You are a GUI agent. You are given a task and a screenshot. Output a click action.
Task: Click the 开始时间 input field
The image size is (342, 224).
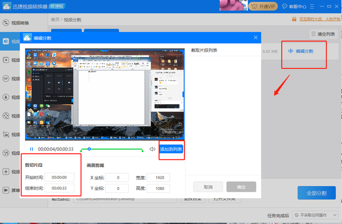59,177
